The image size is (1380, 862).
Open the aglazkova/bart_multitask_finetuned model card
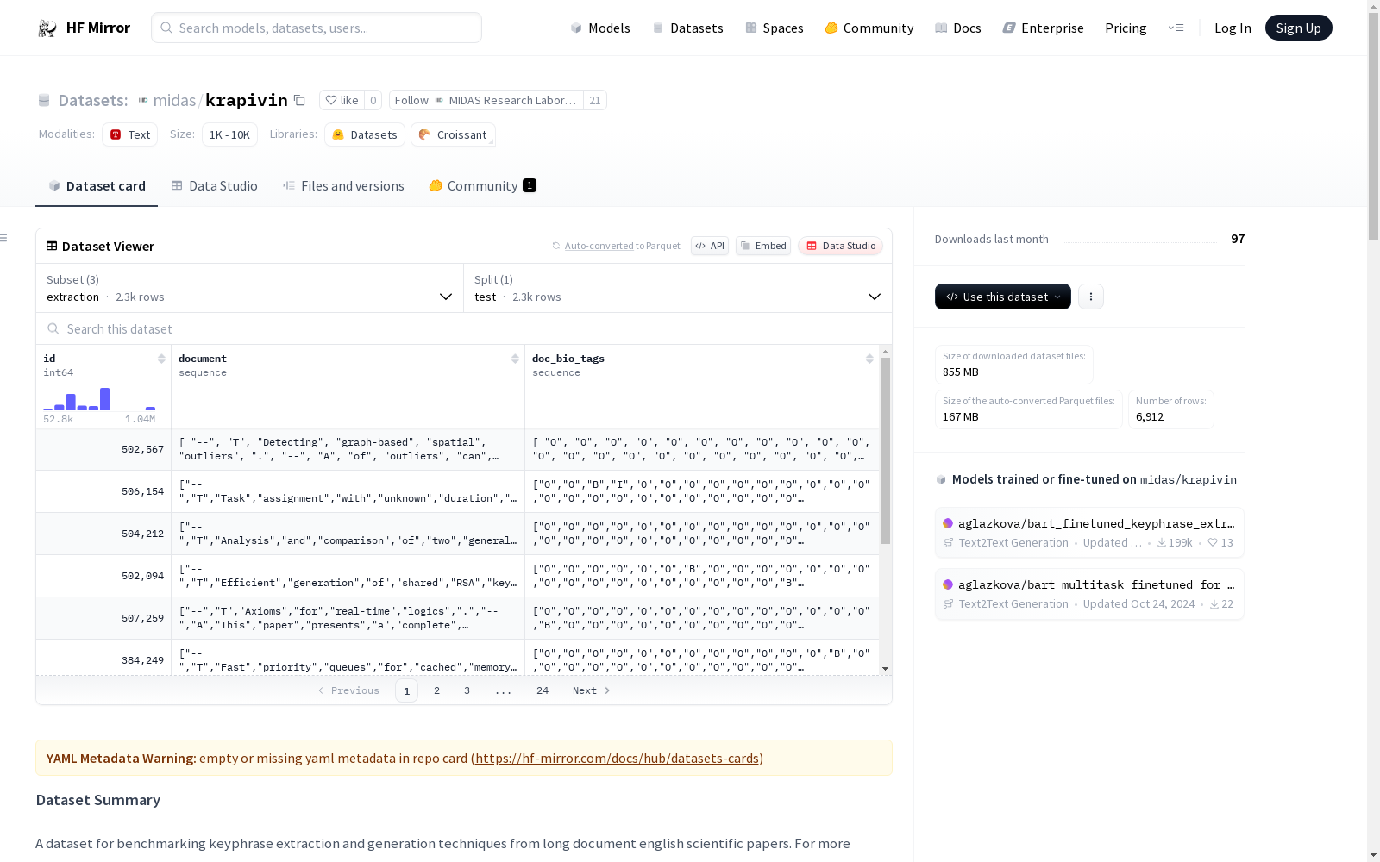tap(1089, 594)
